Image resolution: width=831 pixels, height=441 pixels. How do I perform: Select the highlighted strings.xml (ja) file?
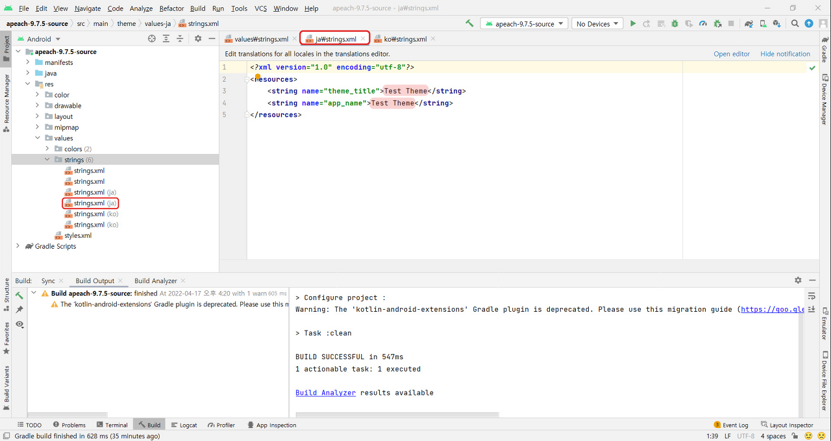(90, 203)
